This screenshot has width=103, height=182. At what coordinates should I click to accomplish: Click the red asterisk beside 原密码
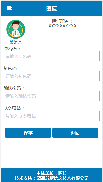coord(19,48)
